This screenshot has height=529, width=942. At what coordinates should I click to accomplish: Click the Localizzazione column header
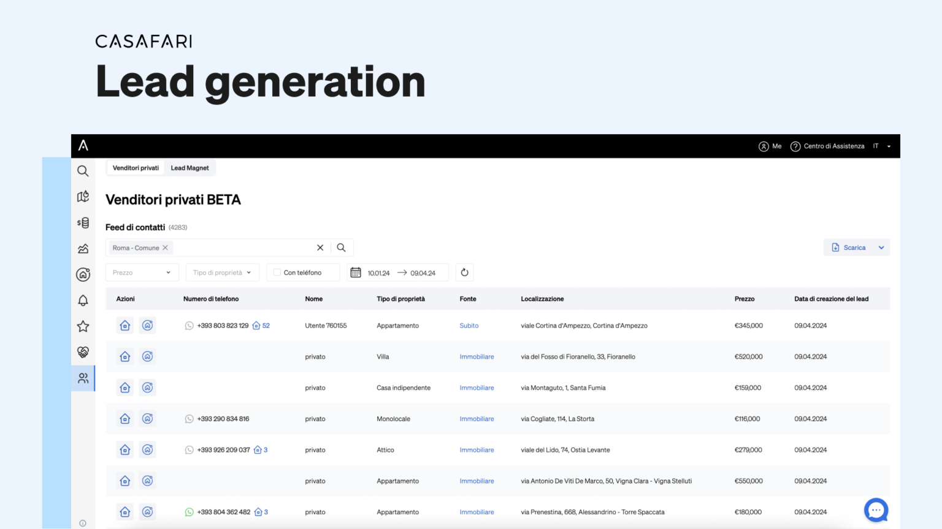[x=542, y=299]
